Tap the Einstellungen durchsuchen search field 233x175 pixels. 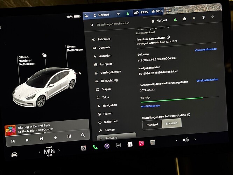coord(113,24)
